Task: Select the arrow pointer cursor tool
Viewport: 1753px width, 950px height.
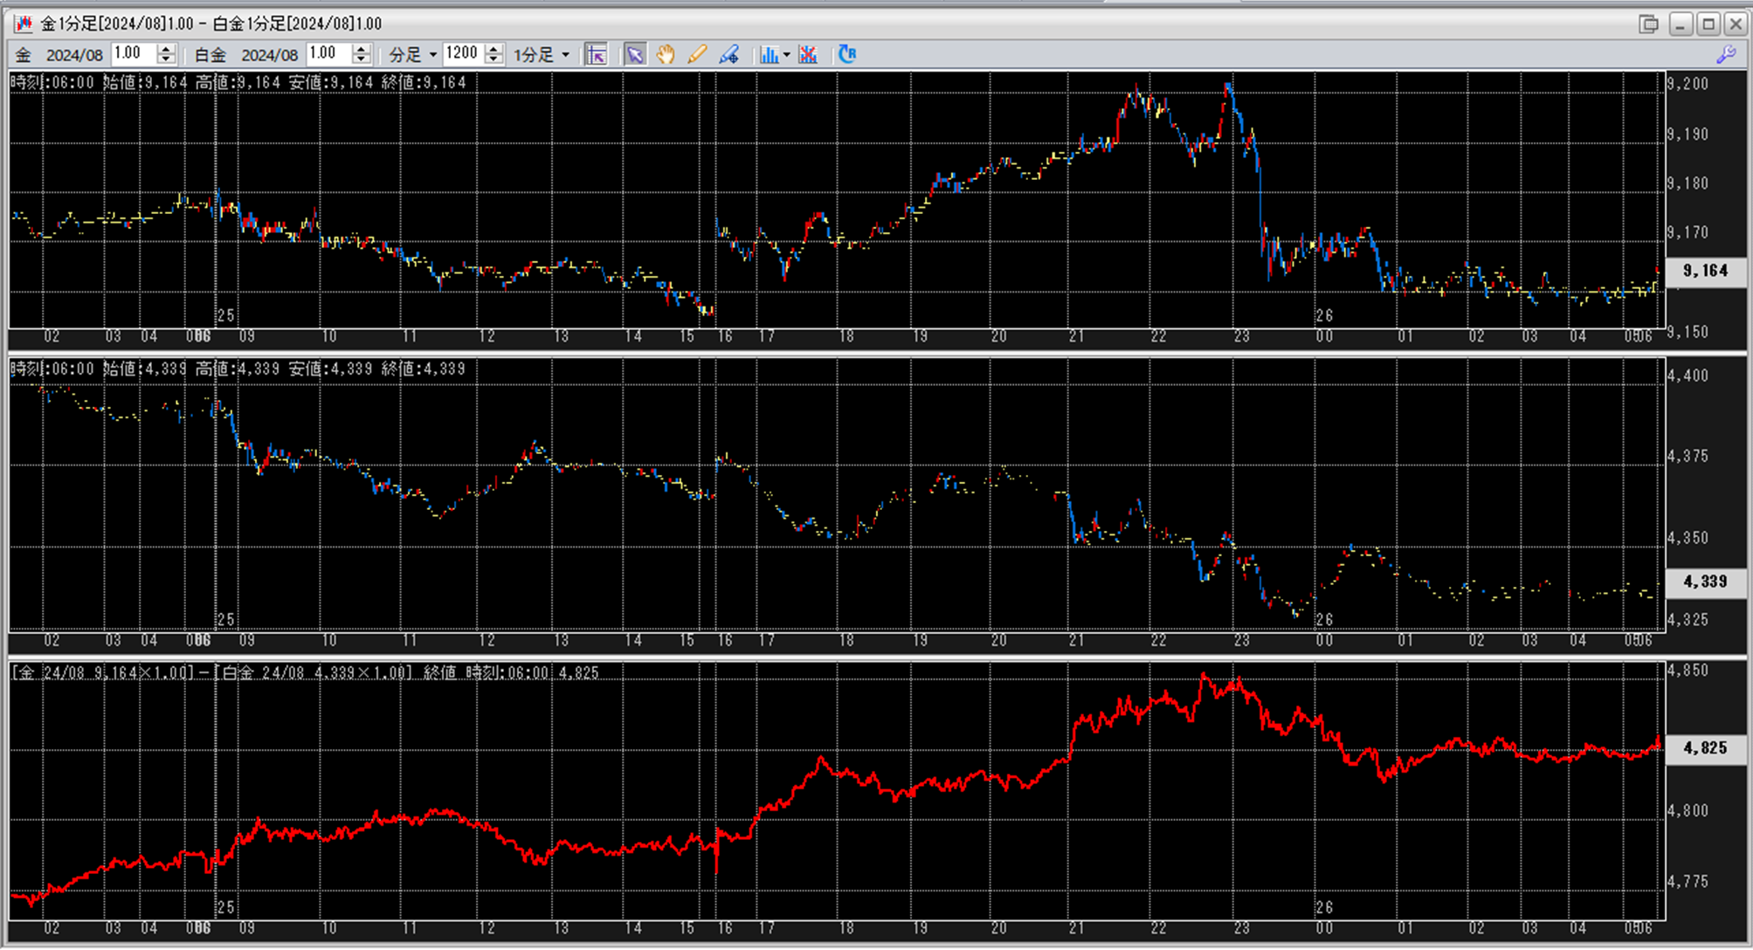Action: tap(635, 55)
